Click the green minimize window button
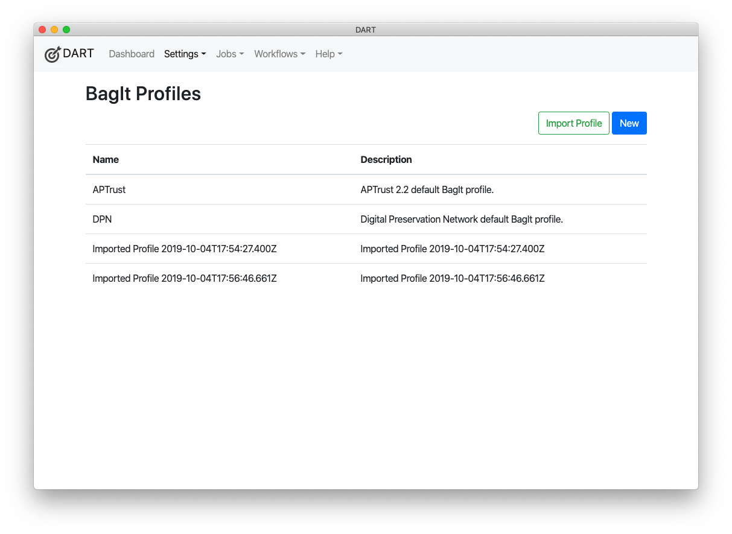The height and width of the screenshot is (534, 732). 66,29
